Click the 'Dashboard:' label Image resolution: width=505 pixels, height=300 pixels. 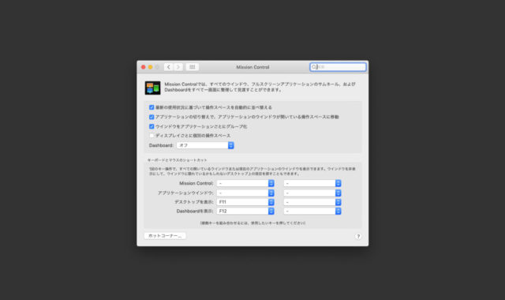(x=161, y=145)
